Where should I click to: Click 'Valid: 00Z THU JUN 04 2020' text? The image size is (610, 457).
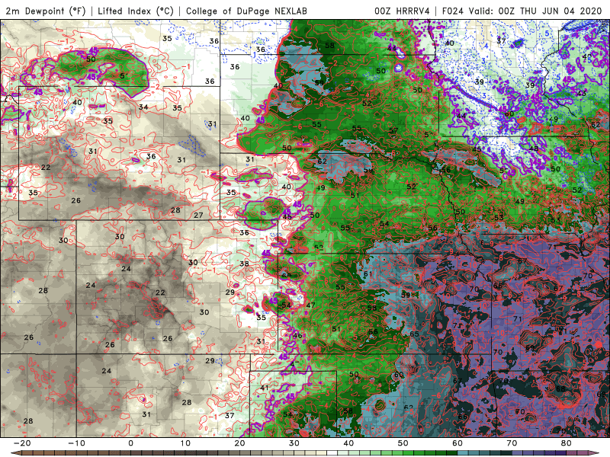click(535, 11)
